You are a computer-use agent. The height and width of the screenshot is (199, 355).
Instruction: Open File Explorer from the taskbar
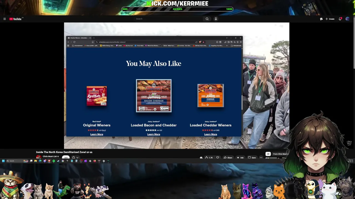(x=35, y=161)
